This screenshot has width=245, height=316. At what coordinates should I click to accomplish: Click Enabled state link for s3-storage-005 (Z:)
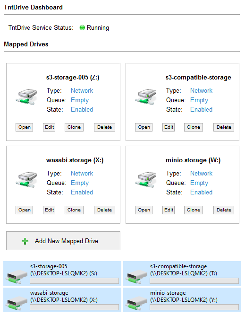coord(82,109)
